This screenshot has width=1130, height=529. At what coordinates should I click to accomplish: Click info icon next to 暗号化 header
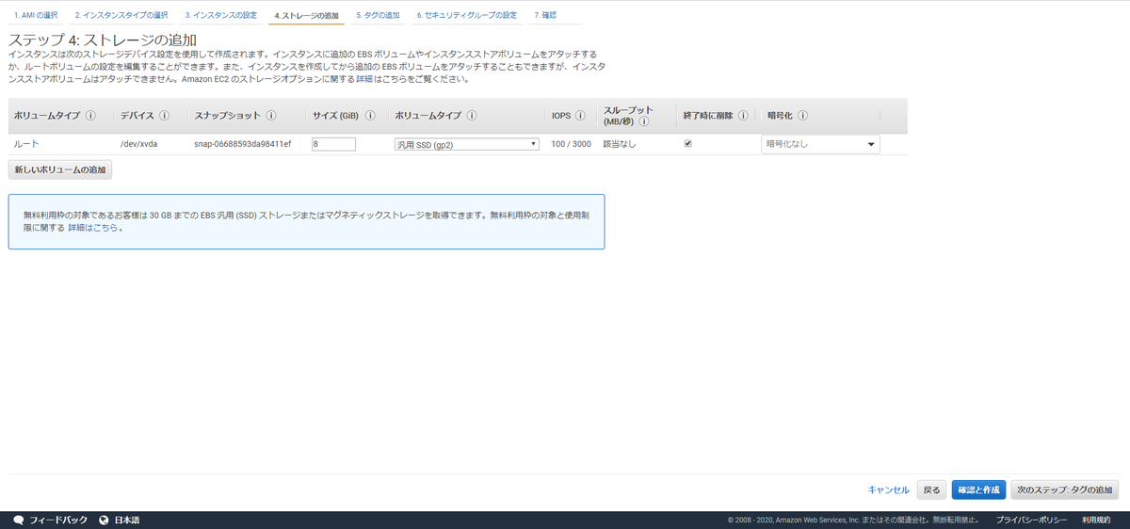tap(803, 116)
